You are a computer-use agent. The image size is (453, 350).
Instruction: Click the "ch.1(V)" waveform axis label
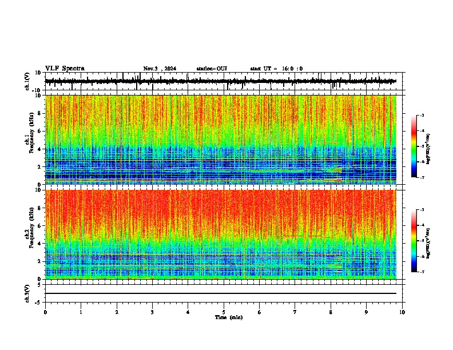click(27, 81)
